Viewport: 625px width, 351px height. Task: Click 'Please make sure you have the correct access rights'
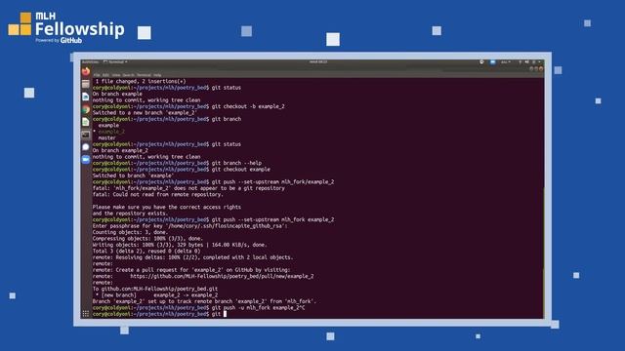[167, 208]
